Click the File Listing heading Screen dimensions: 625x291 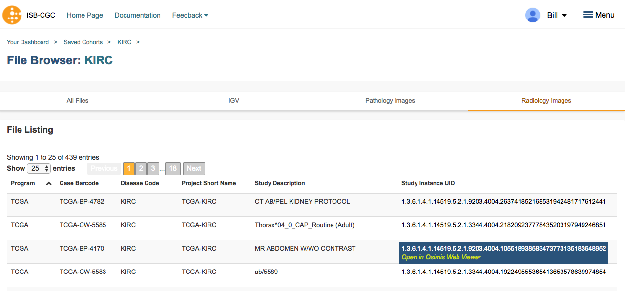(30, 130)
